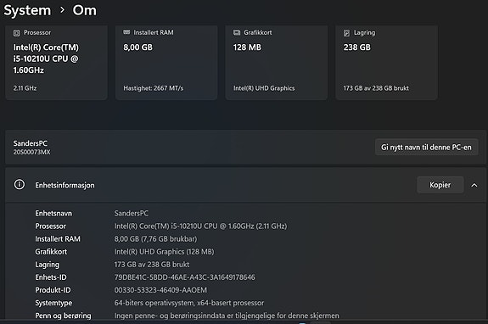
Task: Click the Enhetsinformasjon header label
Action: pos(65,185)
